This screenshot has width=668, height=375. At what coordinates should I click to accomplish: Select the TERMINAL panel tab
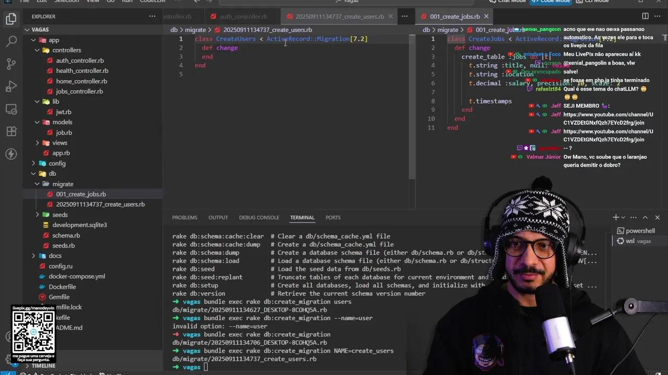[x=302, y=217]
